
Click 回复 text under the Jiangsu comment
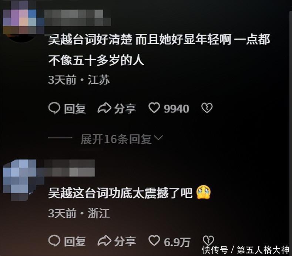coord(75,109)
